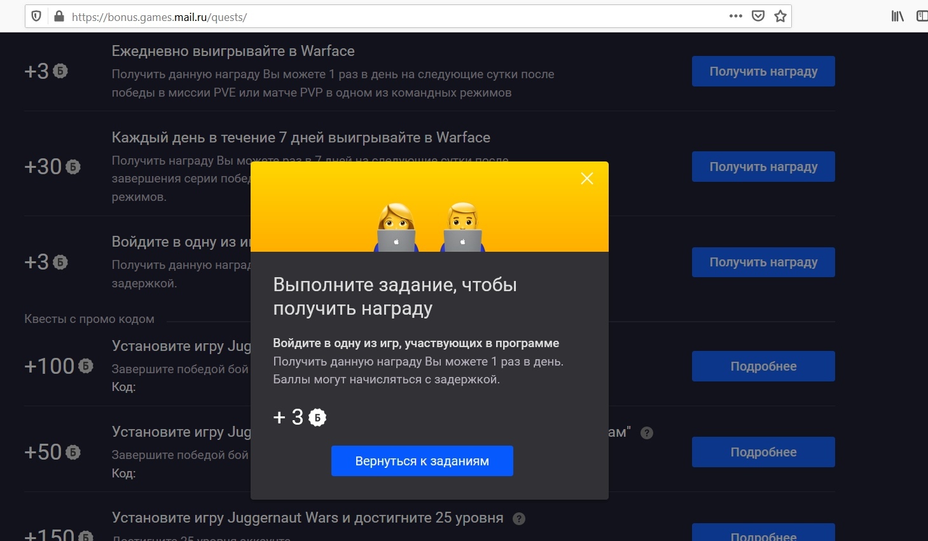Click Получить награду for the game login quest

click(763, 262)
